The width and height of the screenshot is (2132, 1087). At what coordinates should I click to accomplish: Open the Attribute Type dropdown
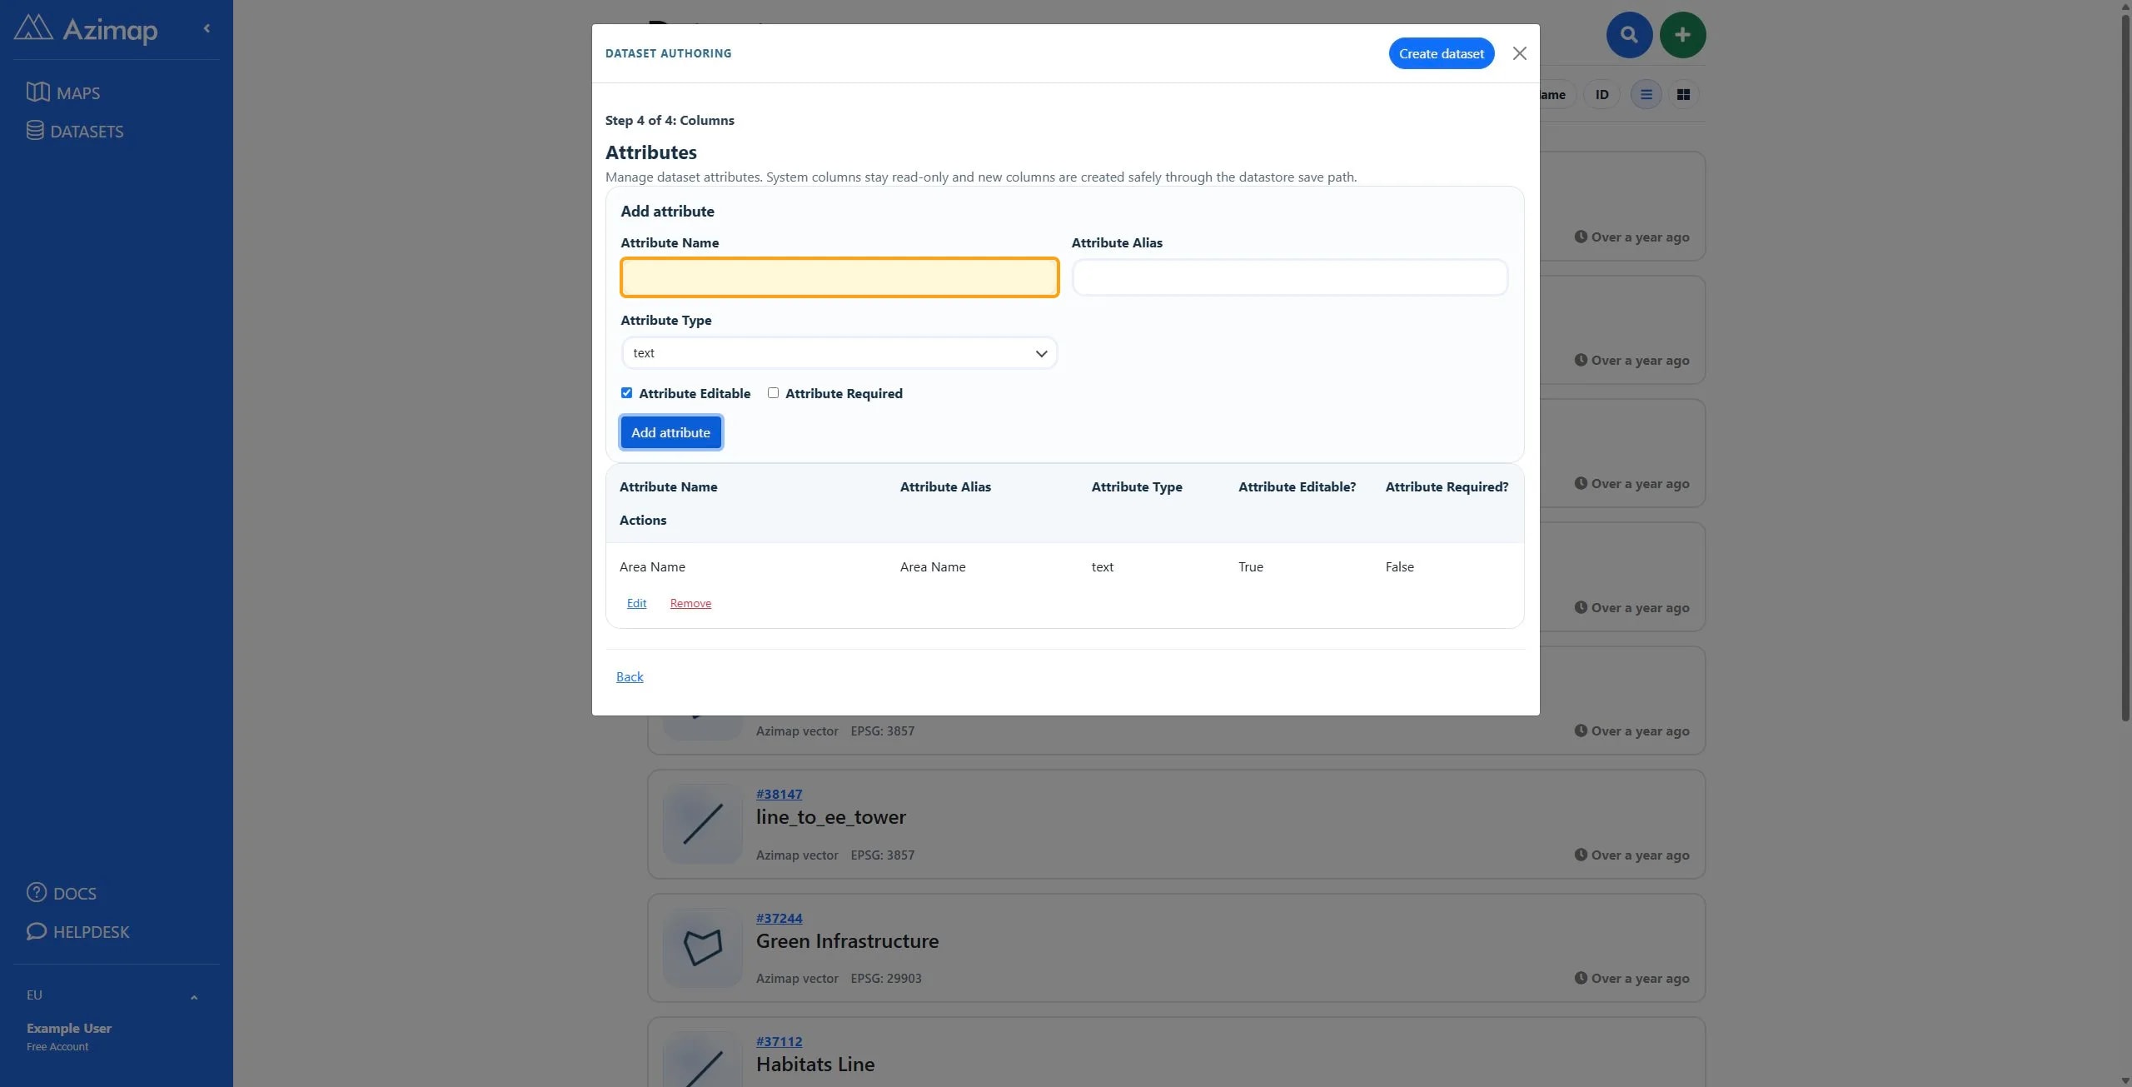pos(839,353)
